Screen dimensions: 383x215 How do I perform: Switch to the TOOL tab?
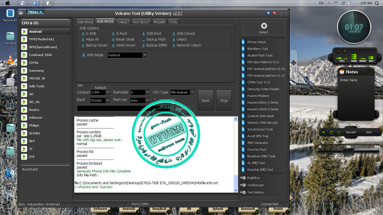click(x=173, y=22)
